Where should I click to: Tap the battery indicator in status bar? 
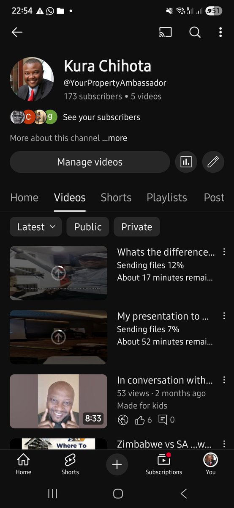214,11
